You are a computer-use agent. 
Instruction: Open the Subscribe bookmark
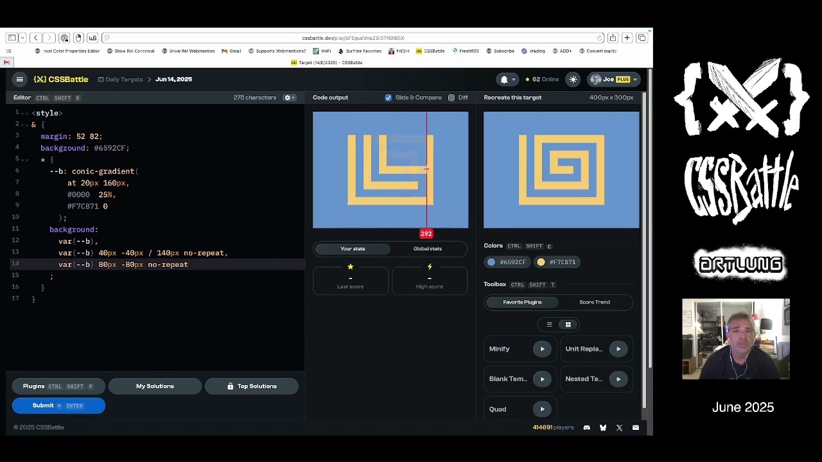point(500,51)
